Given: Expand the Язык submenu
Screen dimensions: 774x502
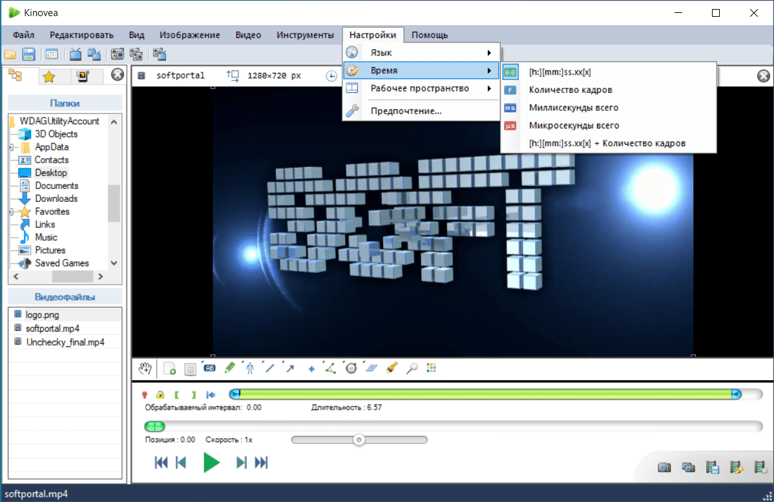Looking at the screenshot, I should pyautogui.click(x=421, y=52).
